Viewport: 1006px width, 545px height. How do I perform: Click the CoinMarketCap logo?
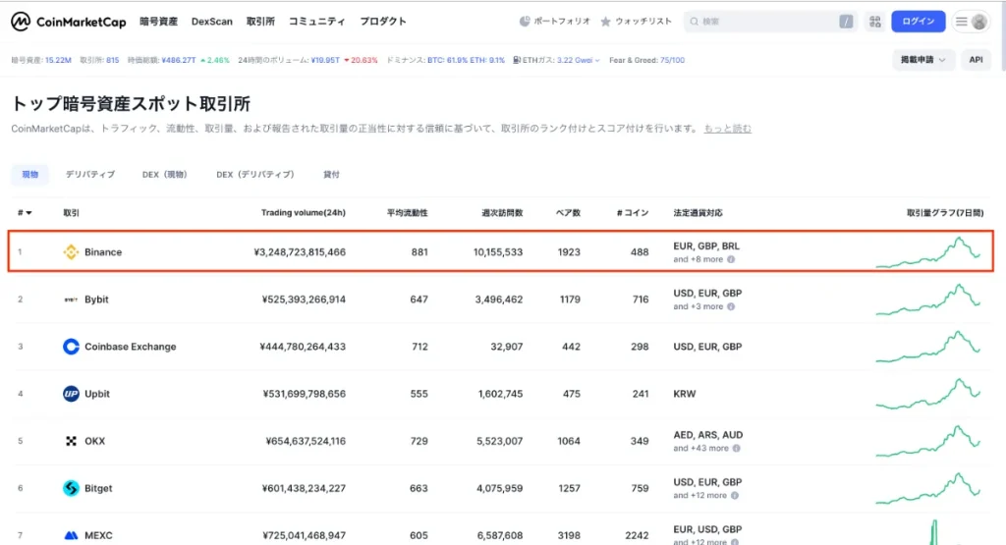tap(69, 22)
